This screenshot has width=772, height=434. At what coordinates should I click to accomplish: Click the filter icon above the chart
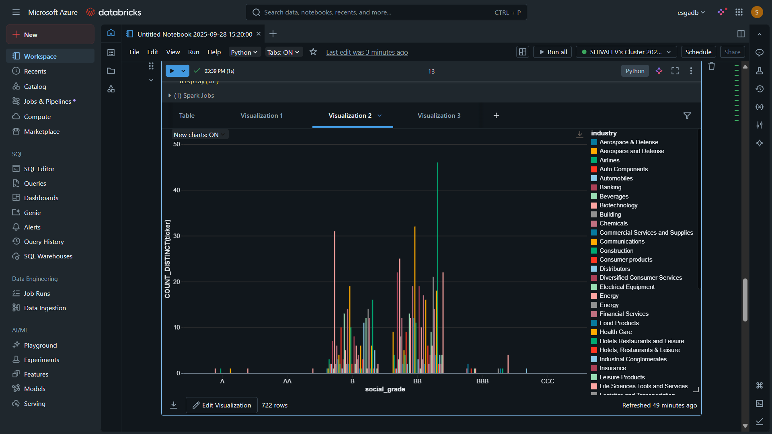click(687, 115)
